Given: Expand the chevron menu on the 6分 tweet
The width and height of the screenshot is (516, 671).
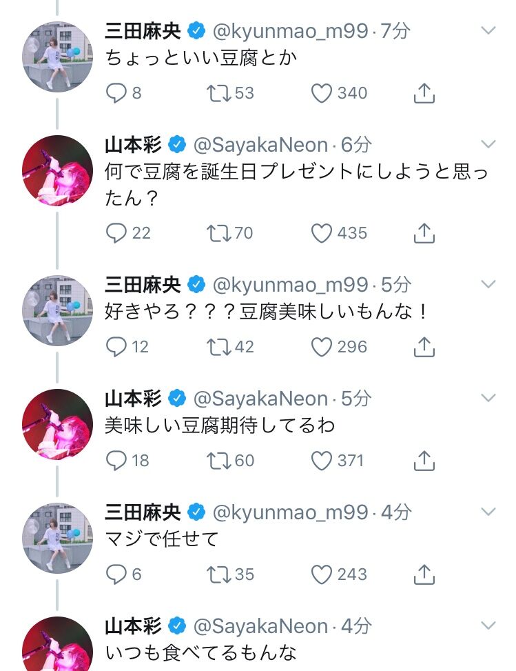Looking at the screenshot, I should (x=488, y=144).
